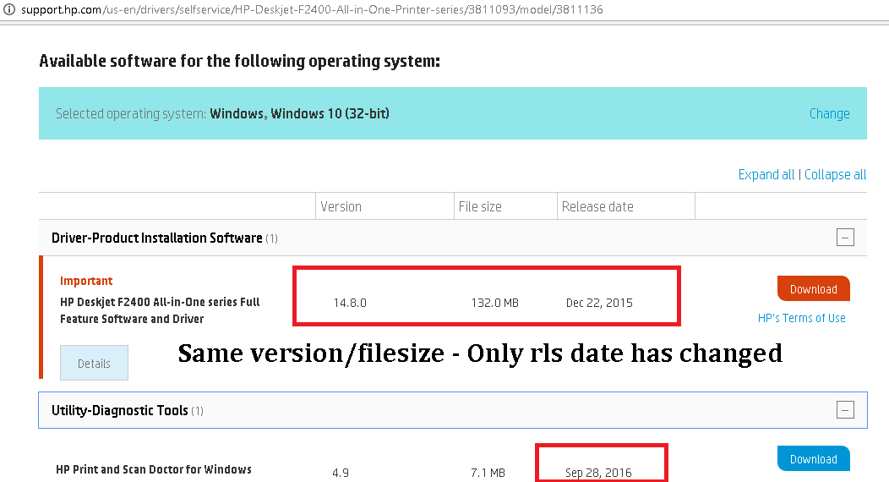The width and height of the screenshot is (889, 482).
Task: Click the red Important label
Action: click(86, 281)
